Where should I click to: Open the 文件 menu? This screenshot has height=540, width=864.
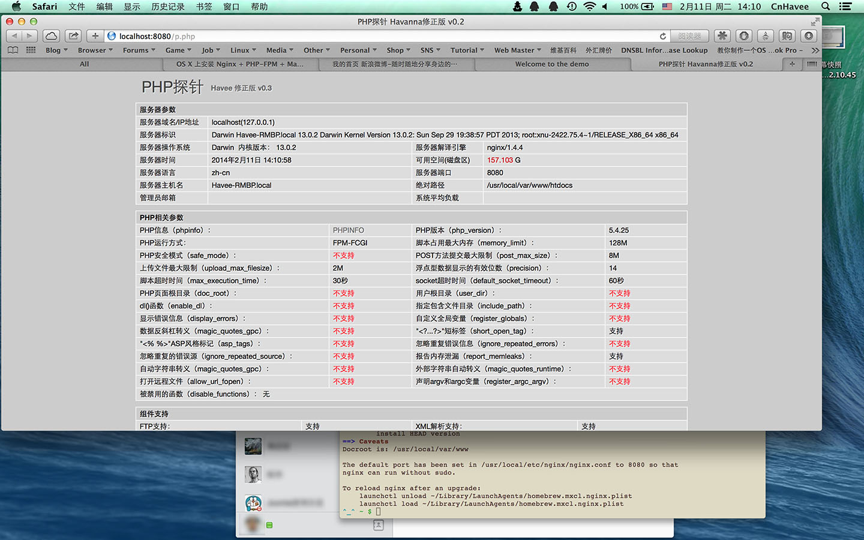click(77, 7)
